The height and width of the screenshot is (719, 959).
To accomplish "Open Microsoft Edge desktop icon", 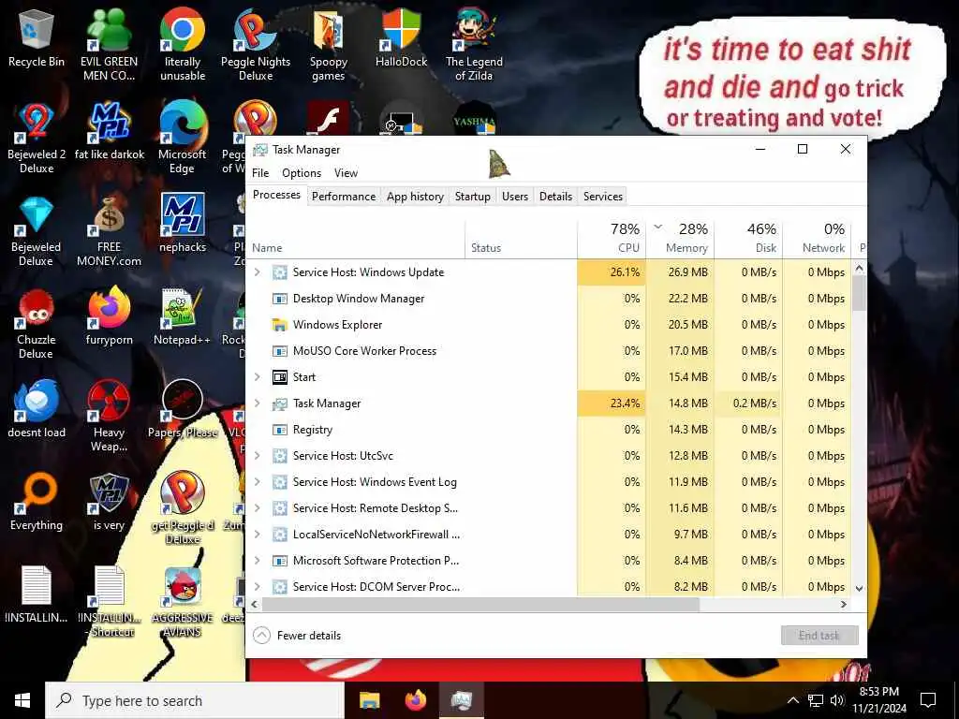I will pos(183,139).
